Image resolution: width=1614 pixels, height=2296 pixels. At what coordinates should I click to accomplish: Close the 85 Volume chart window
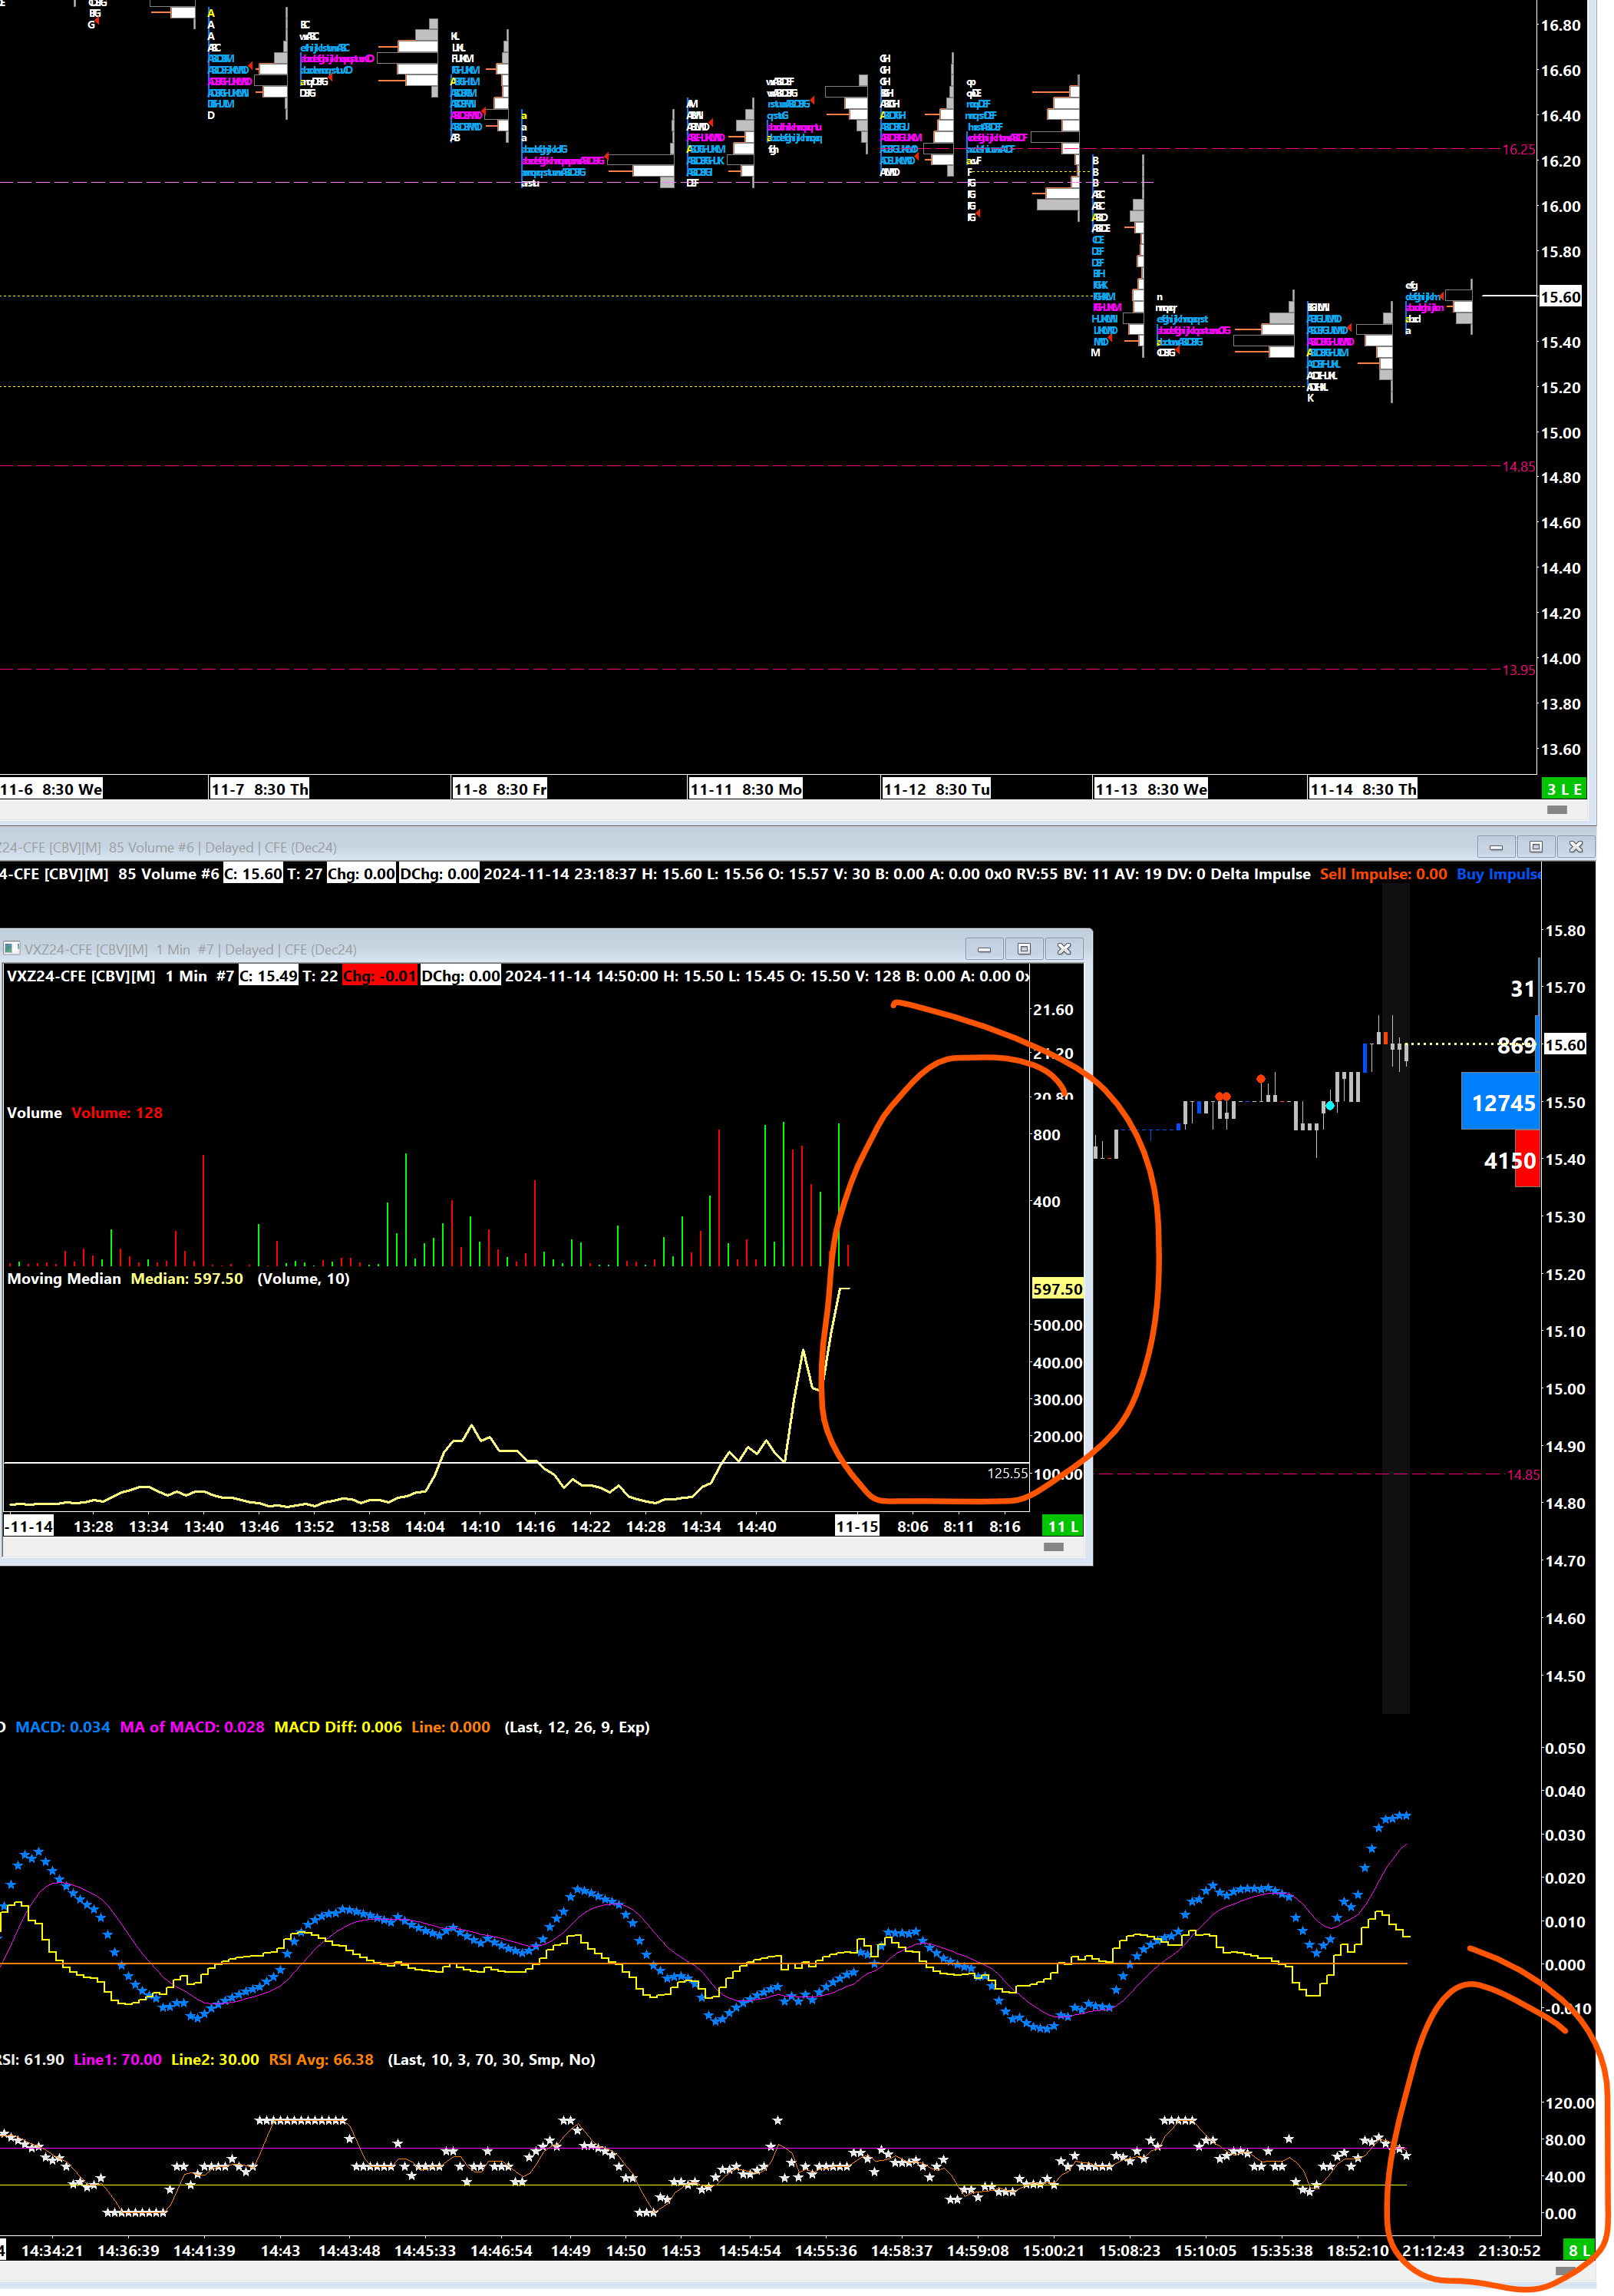pos(1575,846)
